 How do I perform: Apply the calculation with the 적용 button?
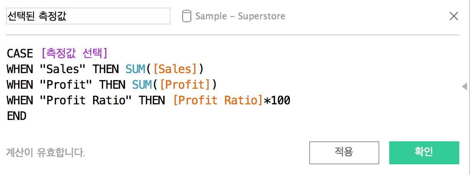(x=344, y=152)
